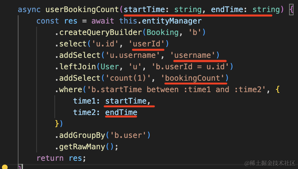Click the time1 object key

[84, 101]
